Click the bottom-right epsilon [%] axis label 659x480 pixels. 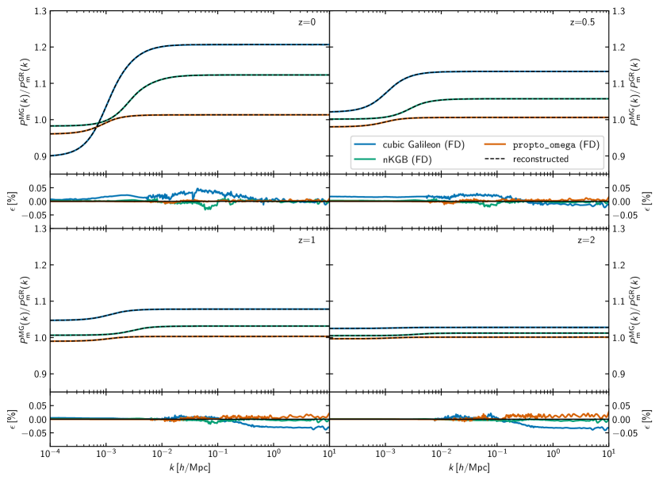point(647,420)
